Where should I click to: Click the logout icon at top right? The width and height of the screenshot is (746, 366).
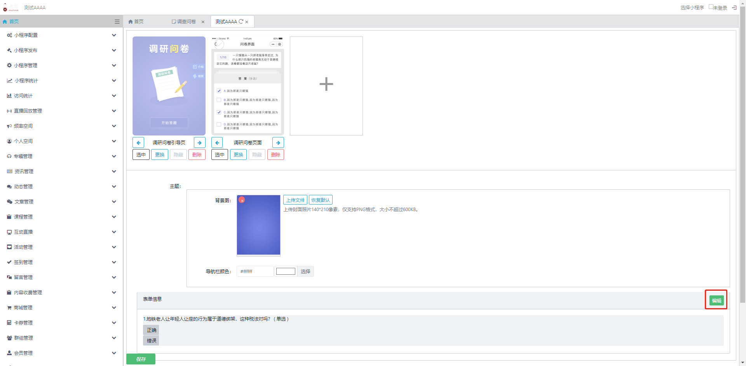point(734,8)
